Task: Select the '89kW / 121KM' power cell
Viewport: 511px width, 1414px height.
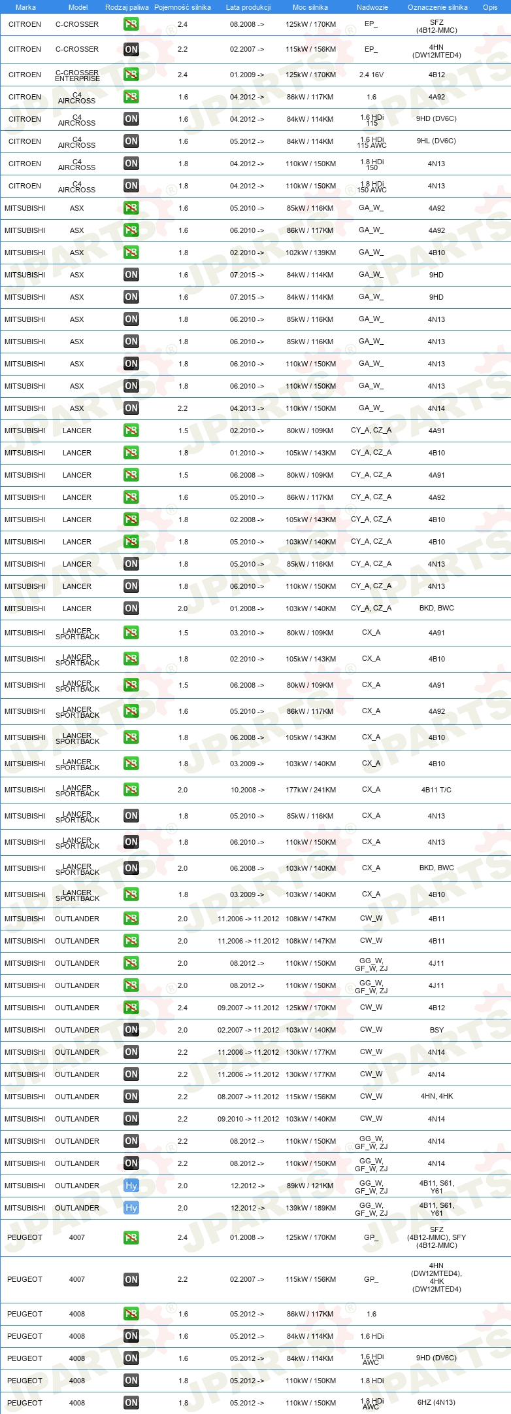Action: pyautogui.click(x=310, y=1186)
